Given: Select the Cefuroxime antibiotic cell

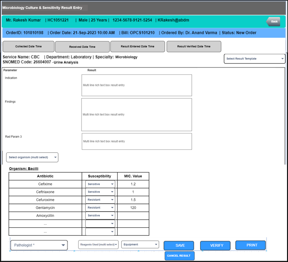Looking at the screenshot, I should coord(45,200).
